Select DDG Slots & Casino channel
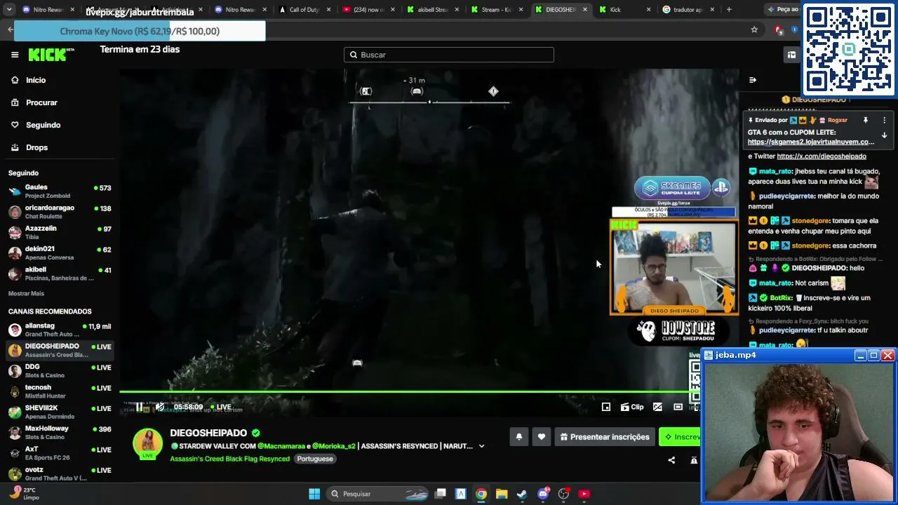 point(60,370)
